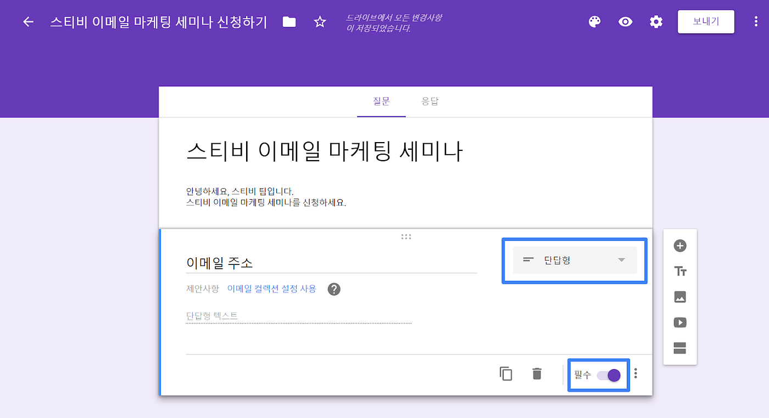The width and height of the screenshot is (769, 418).
Task: Grab the question drag handle dots
Action: click(406, 237)
